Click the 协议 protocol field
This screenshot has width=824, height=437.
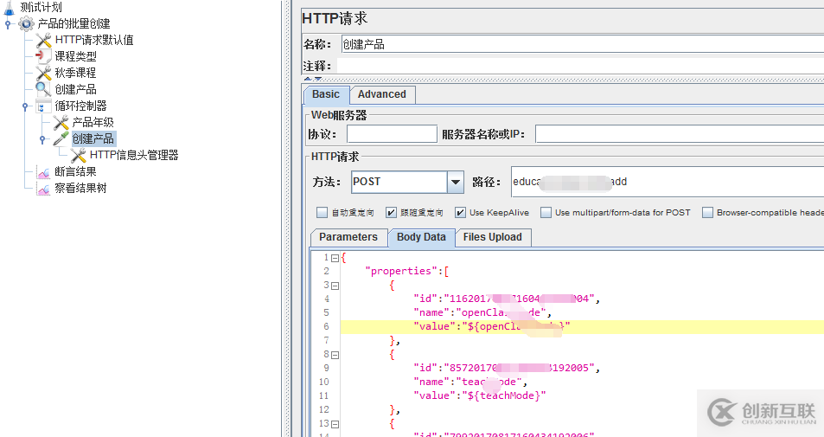coord(392,135)
